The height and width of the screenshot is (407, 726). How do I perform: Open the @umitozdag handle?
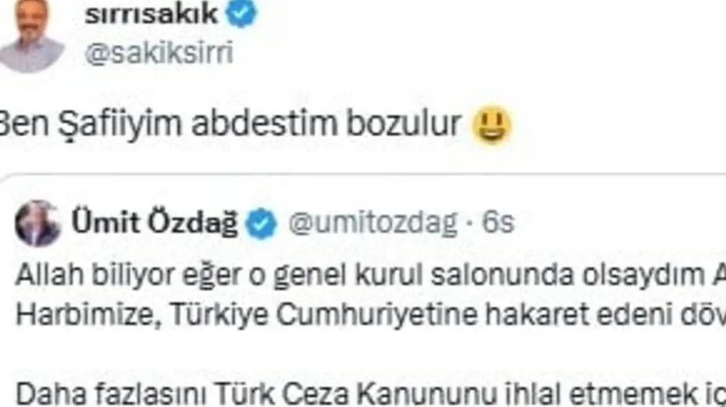pyautogui.click(x=373, y=223)
